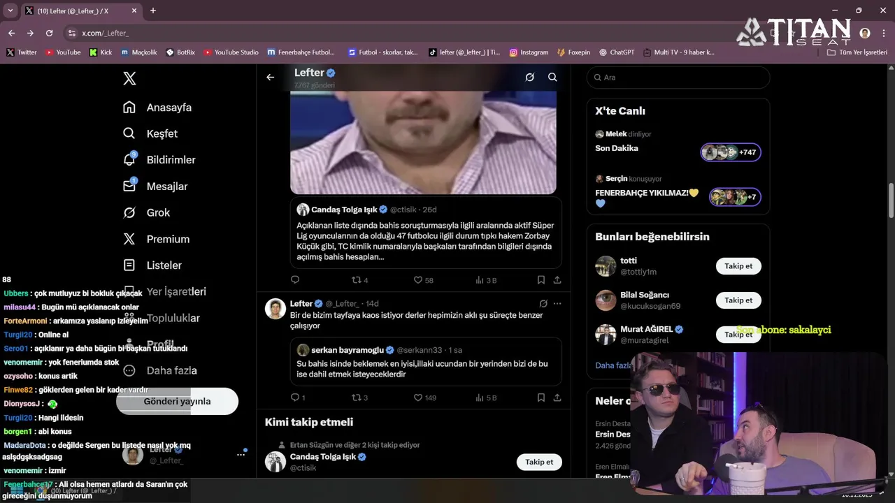Open Listeler in the sidebar
The height and width of the screenshot is (503, 895).
coord(152,265)
